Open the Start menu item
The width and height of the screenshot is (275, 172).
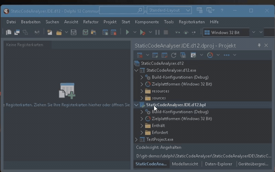coord(126,22)
